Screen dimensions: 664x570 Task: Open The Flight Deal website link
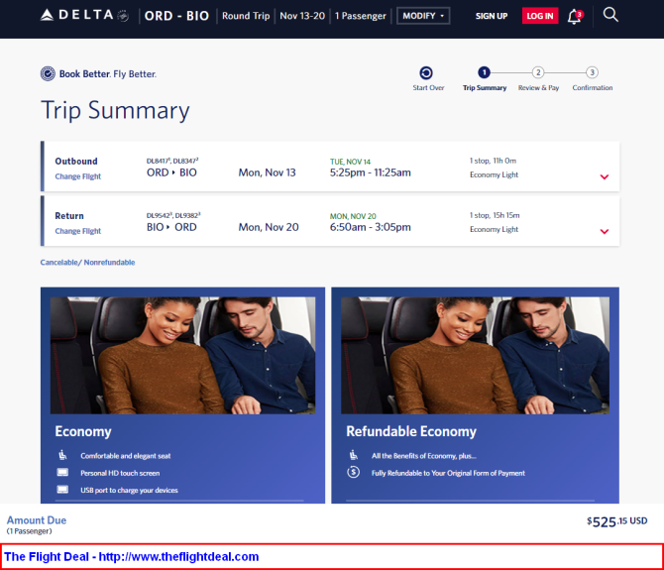pos(132,556)
